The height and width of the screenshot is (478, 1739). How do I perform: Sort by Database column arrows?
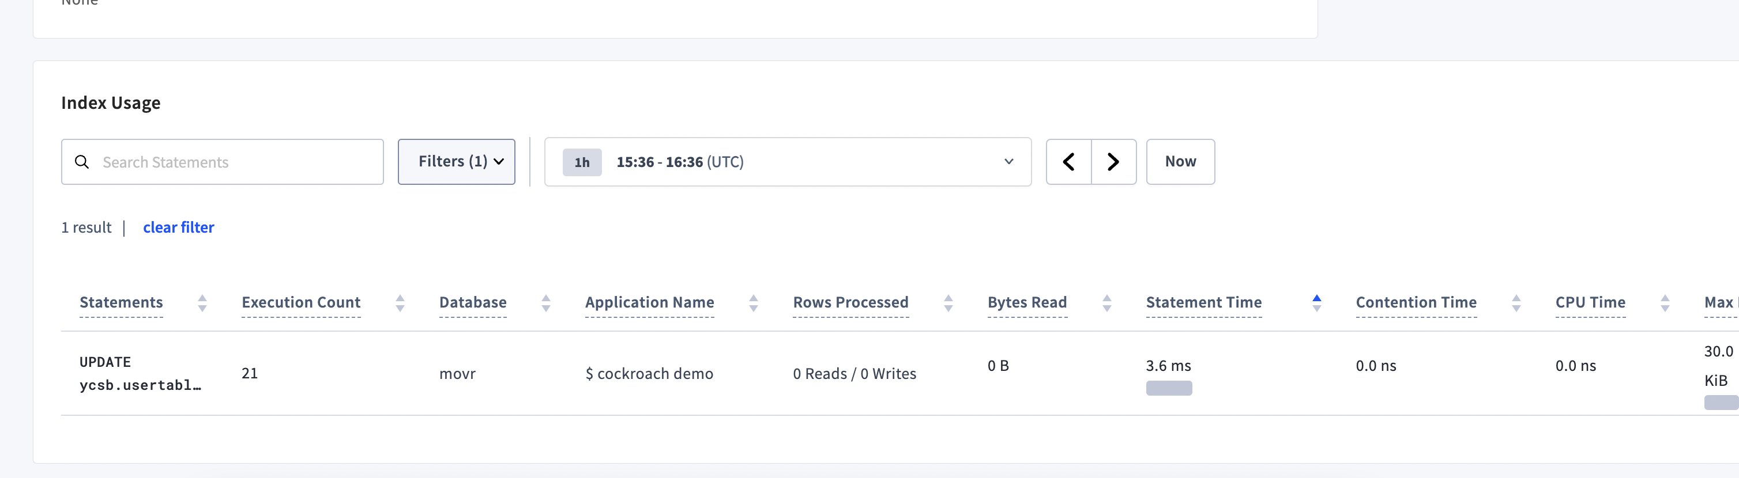tap(546, 304)
